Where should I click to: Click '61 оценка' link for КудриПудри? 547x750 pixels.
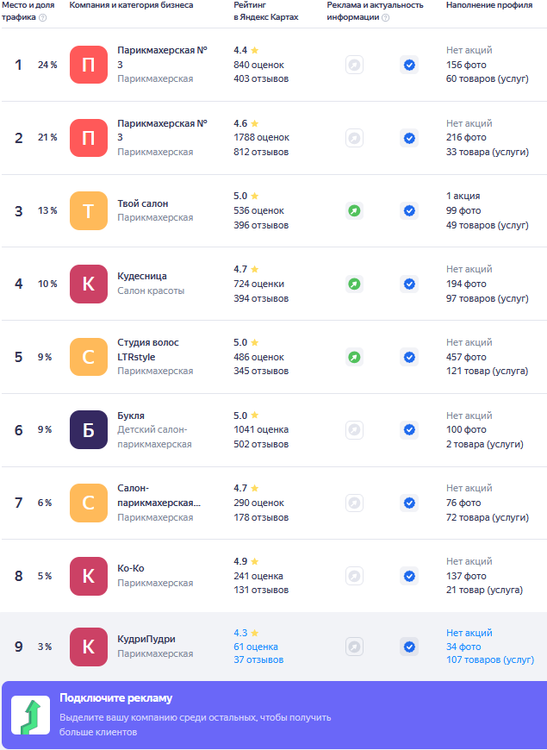click(x=256, y=647)
